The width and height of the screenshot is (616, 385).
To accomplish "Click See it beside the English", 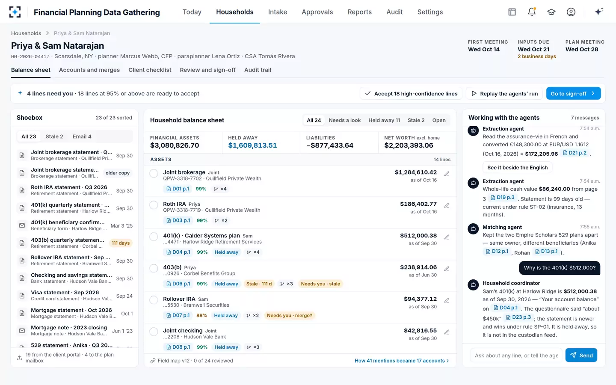I will pos(517,167).
